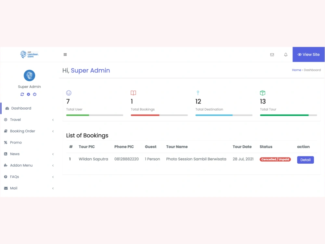Click the Total Destination blue progress bar
Image resolution: width=325 pixels, height=244 pixels.
[224, 115]
